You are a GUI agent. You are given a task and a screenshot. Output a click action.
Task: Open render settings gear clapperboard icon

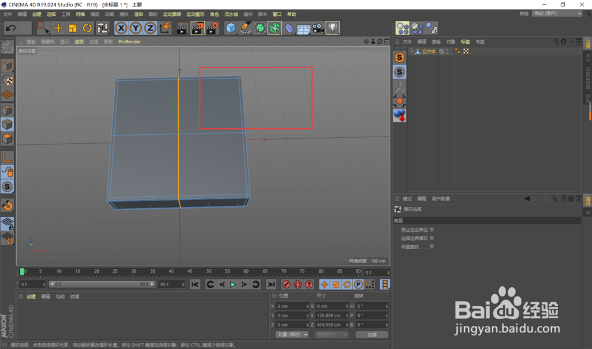(213, 28)
